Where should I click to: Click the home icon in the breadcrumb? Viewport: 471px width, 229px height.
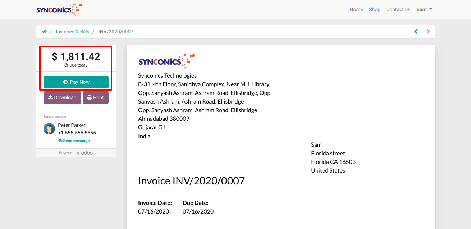[45, 32]
